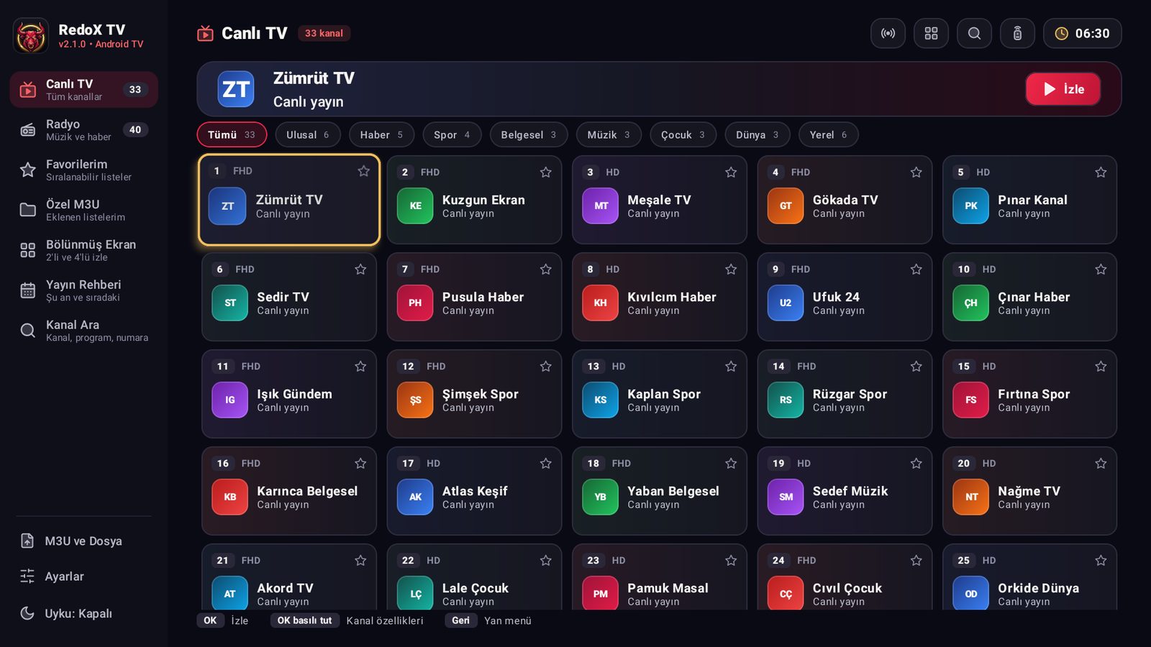
Task: Click the RedoX TV bull logo
Action: [31, 36]
